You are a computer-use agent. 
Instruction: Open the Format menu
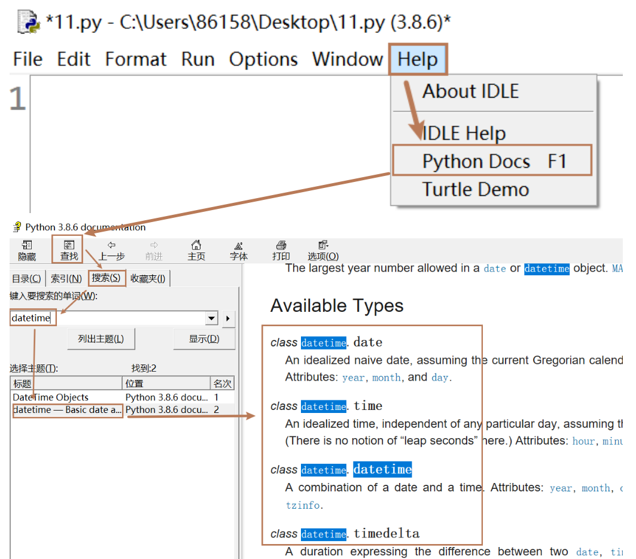135,59
